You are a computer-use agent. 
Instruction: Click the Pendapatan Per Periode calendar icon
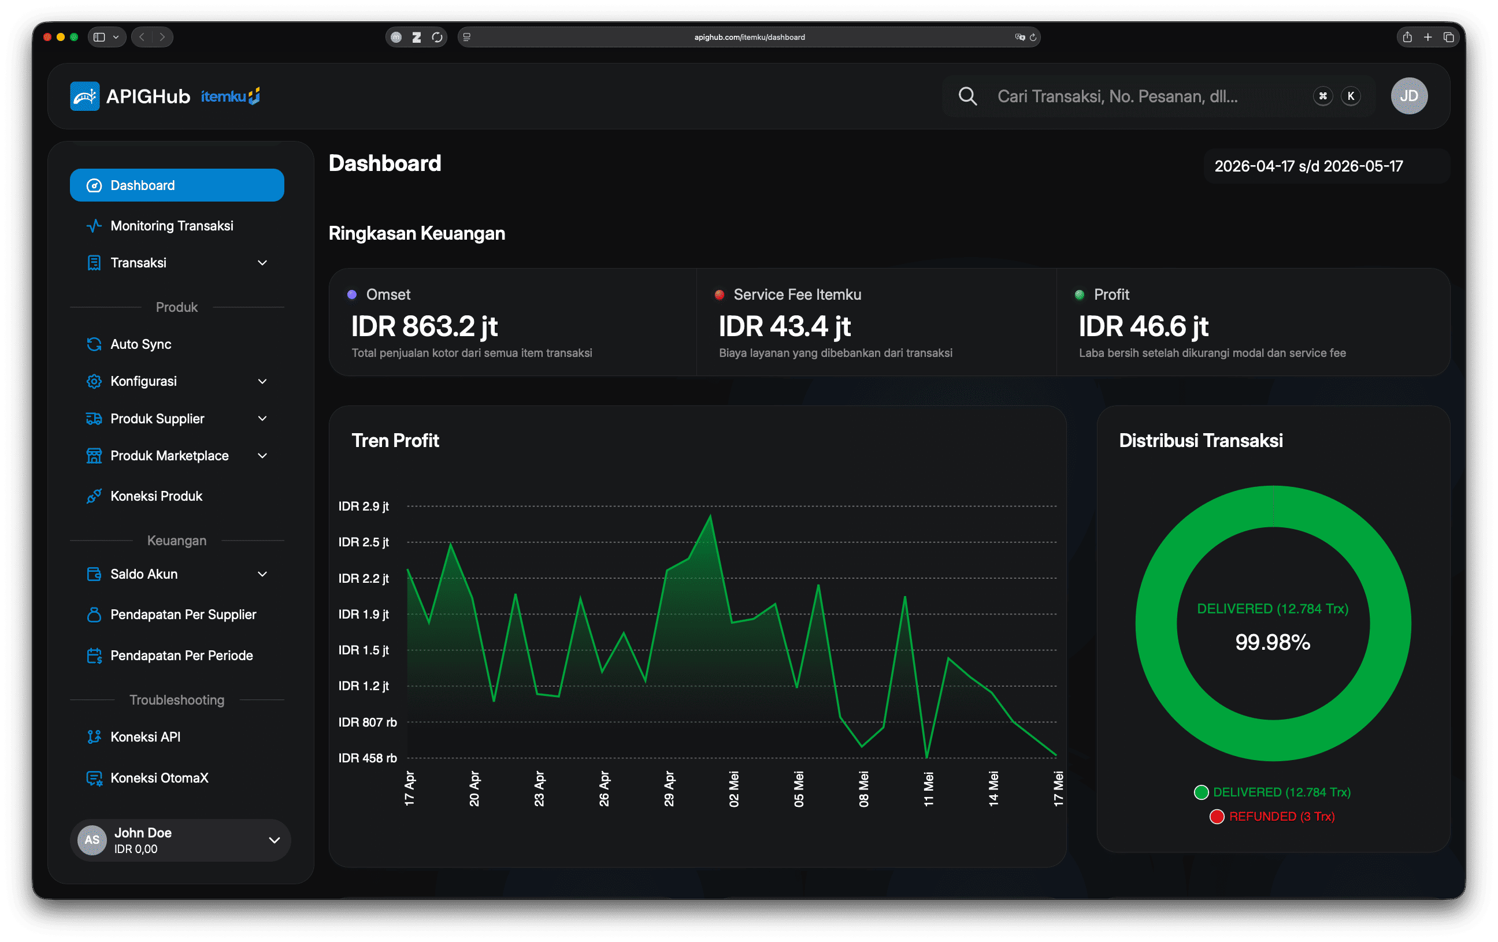[94, 656]
